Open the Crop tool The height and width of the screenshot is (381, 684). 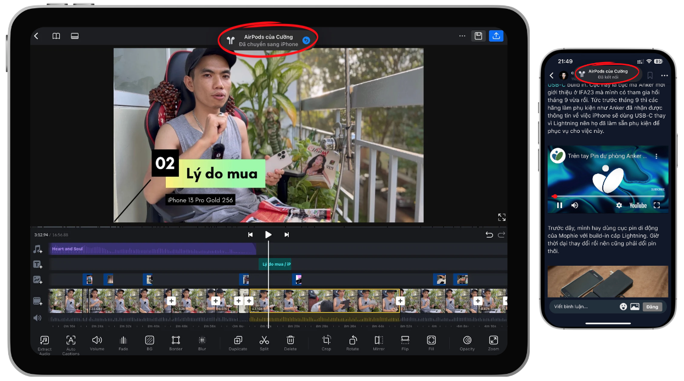[x=327, y=343]
